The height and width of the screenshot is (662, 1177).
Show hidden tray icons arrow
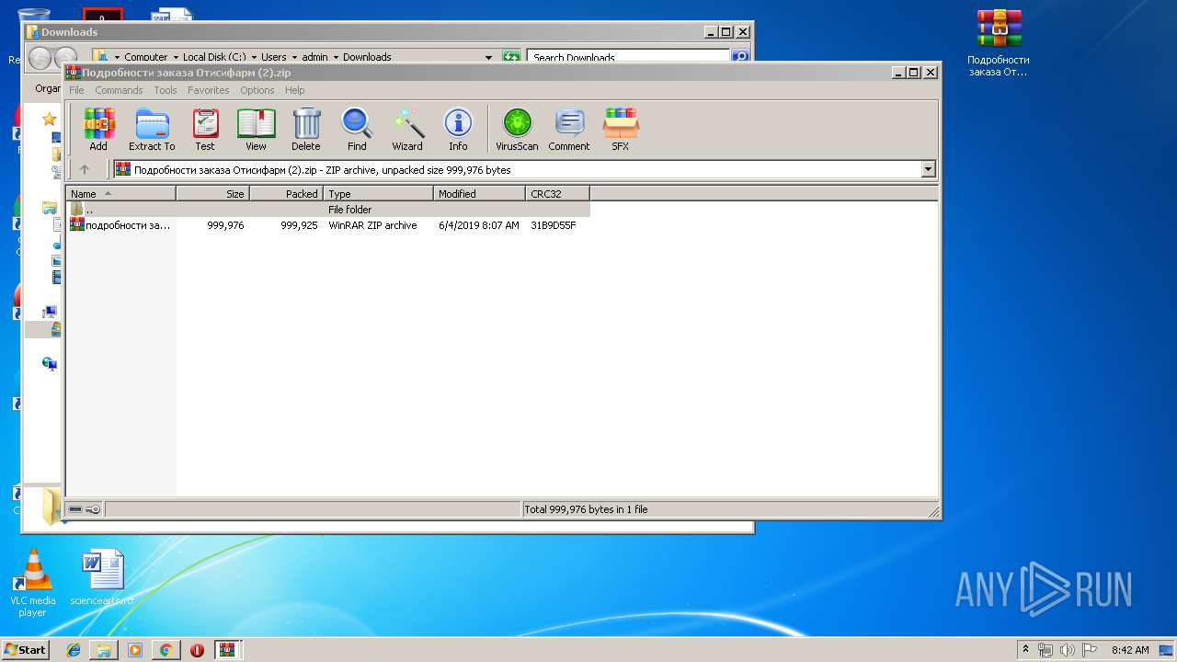pyautogui.click(x=1025, y=649)
